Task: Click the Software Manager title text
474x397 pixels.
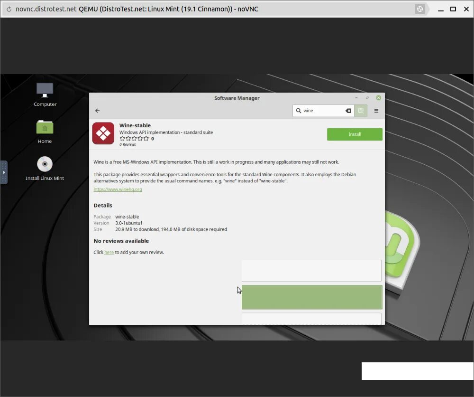Action: (x=237, y=98)
